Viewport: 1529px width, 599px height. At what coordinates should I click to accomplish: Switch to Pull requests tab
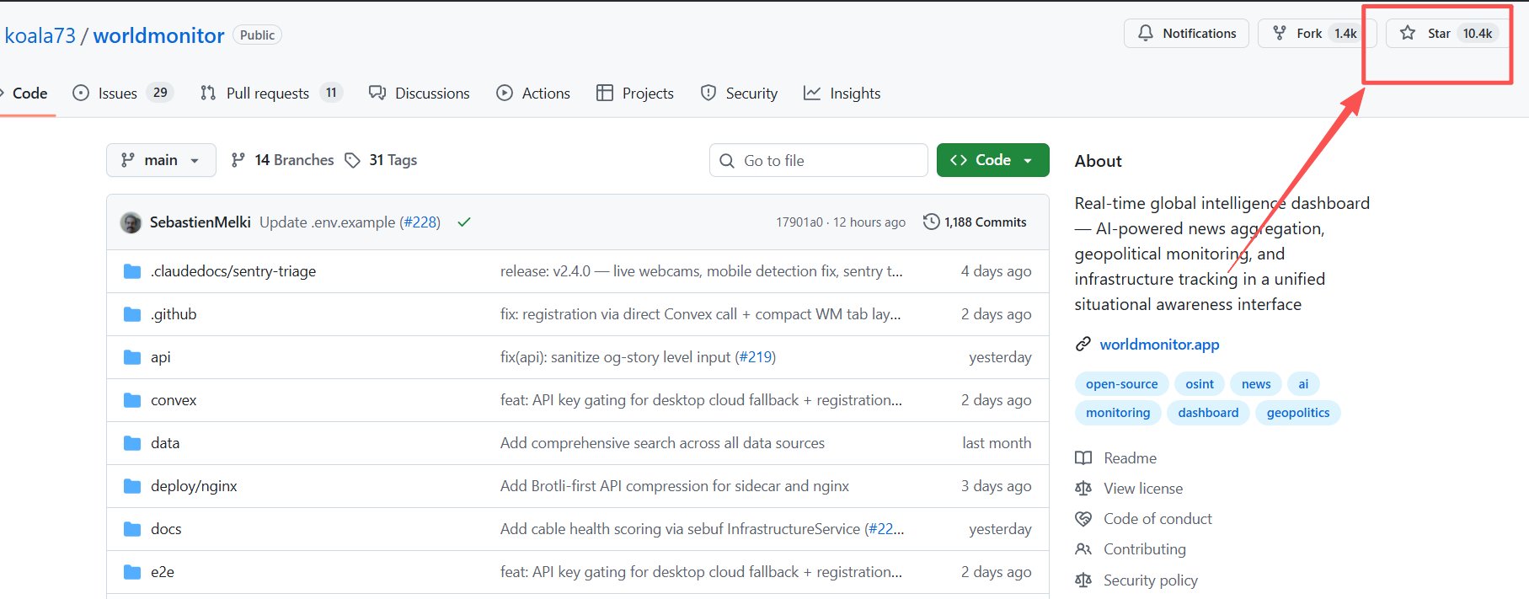click(267, 94)
